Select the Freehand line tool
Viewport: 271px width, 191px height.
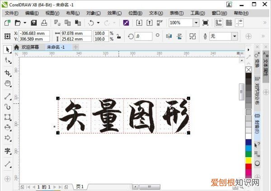[8, 97]
